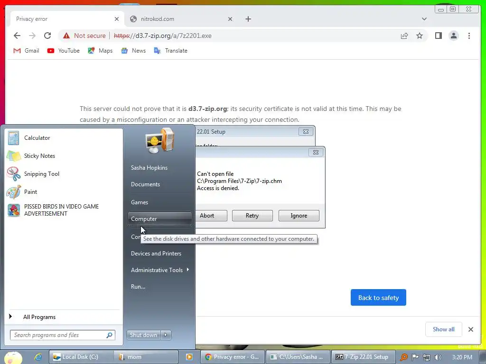This screenshot has height=364, width=486.
Task: Click the Shut down button
Action: click(143, 335)
